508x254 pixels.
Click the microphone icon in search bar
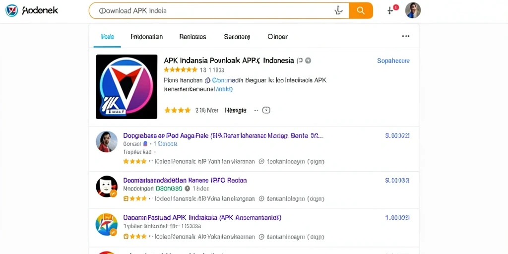click(338, 11)
